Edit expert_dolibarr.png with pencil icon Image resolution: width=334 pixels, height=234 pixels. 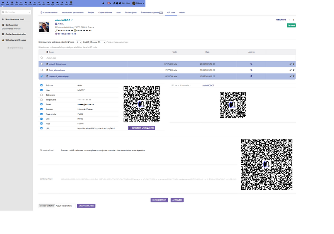(x=290, y=64)
